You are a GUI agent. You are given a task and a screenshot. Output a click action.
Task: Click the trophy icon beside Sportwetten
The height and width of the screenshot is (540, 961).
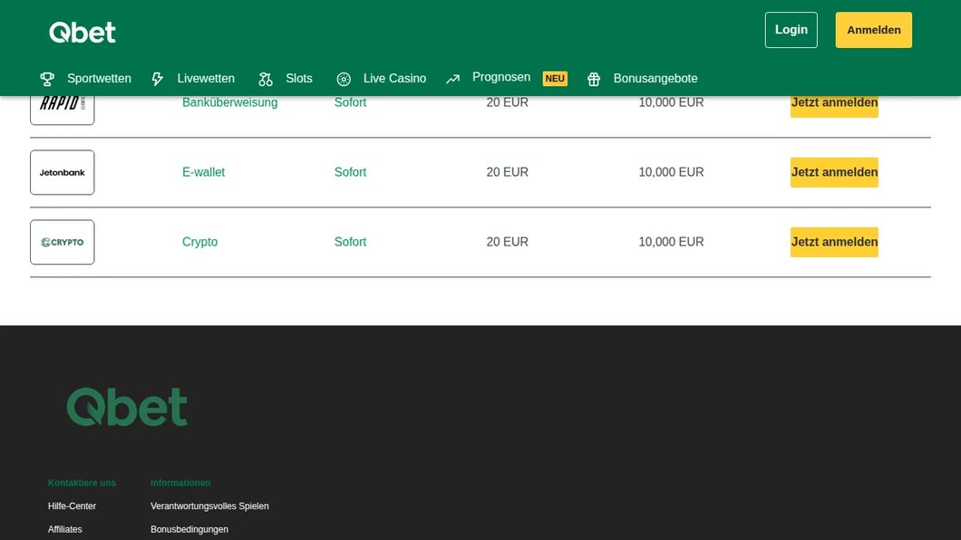(47, 79)
